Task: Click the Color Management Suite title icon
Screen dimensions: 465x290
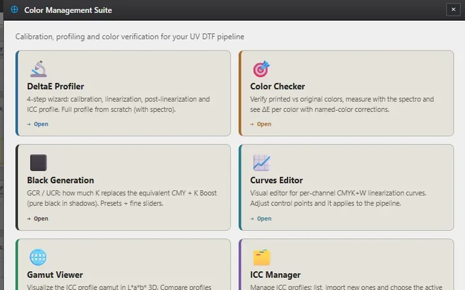Action: (x=14, y=9)
